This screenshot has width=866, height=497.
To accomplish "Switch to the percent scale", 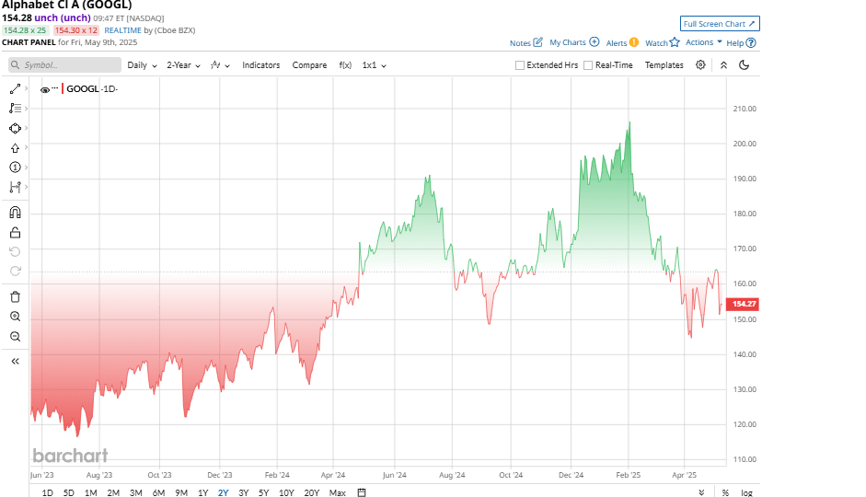I will 725,492.
